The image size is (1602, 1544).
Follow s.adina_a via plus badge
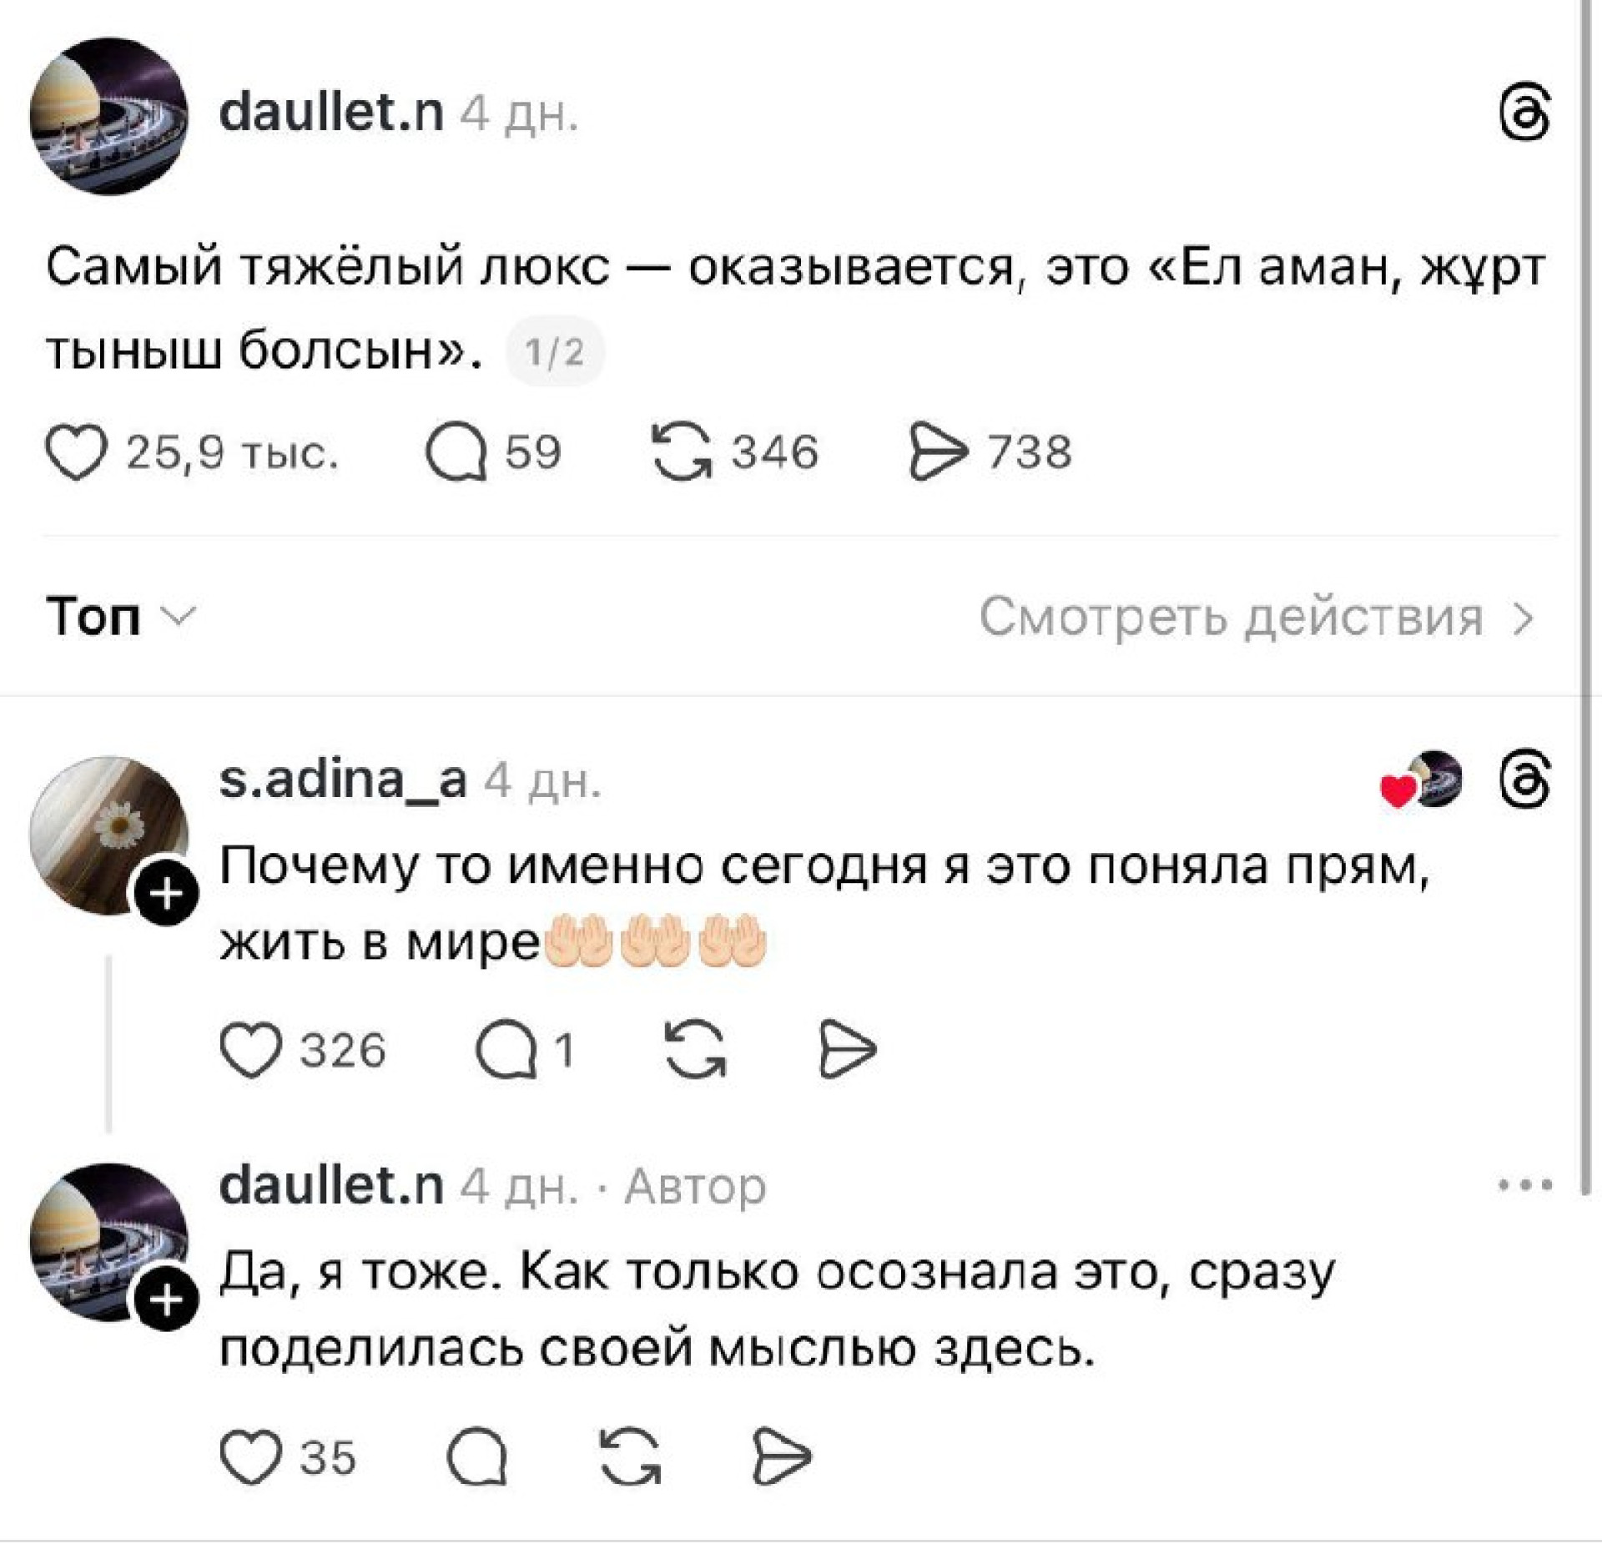(x=168, y=896)
